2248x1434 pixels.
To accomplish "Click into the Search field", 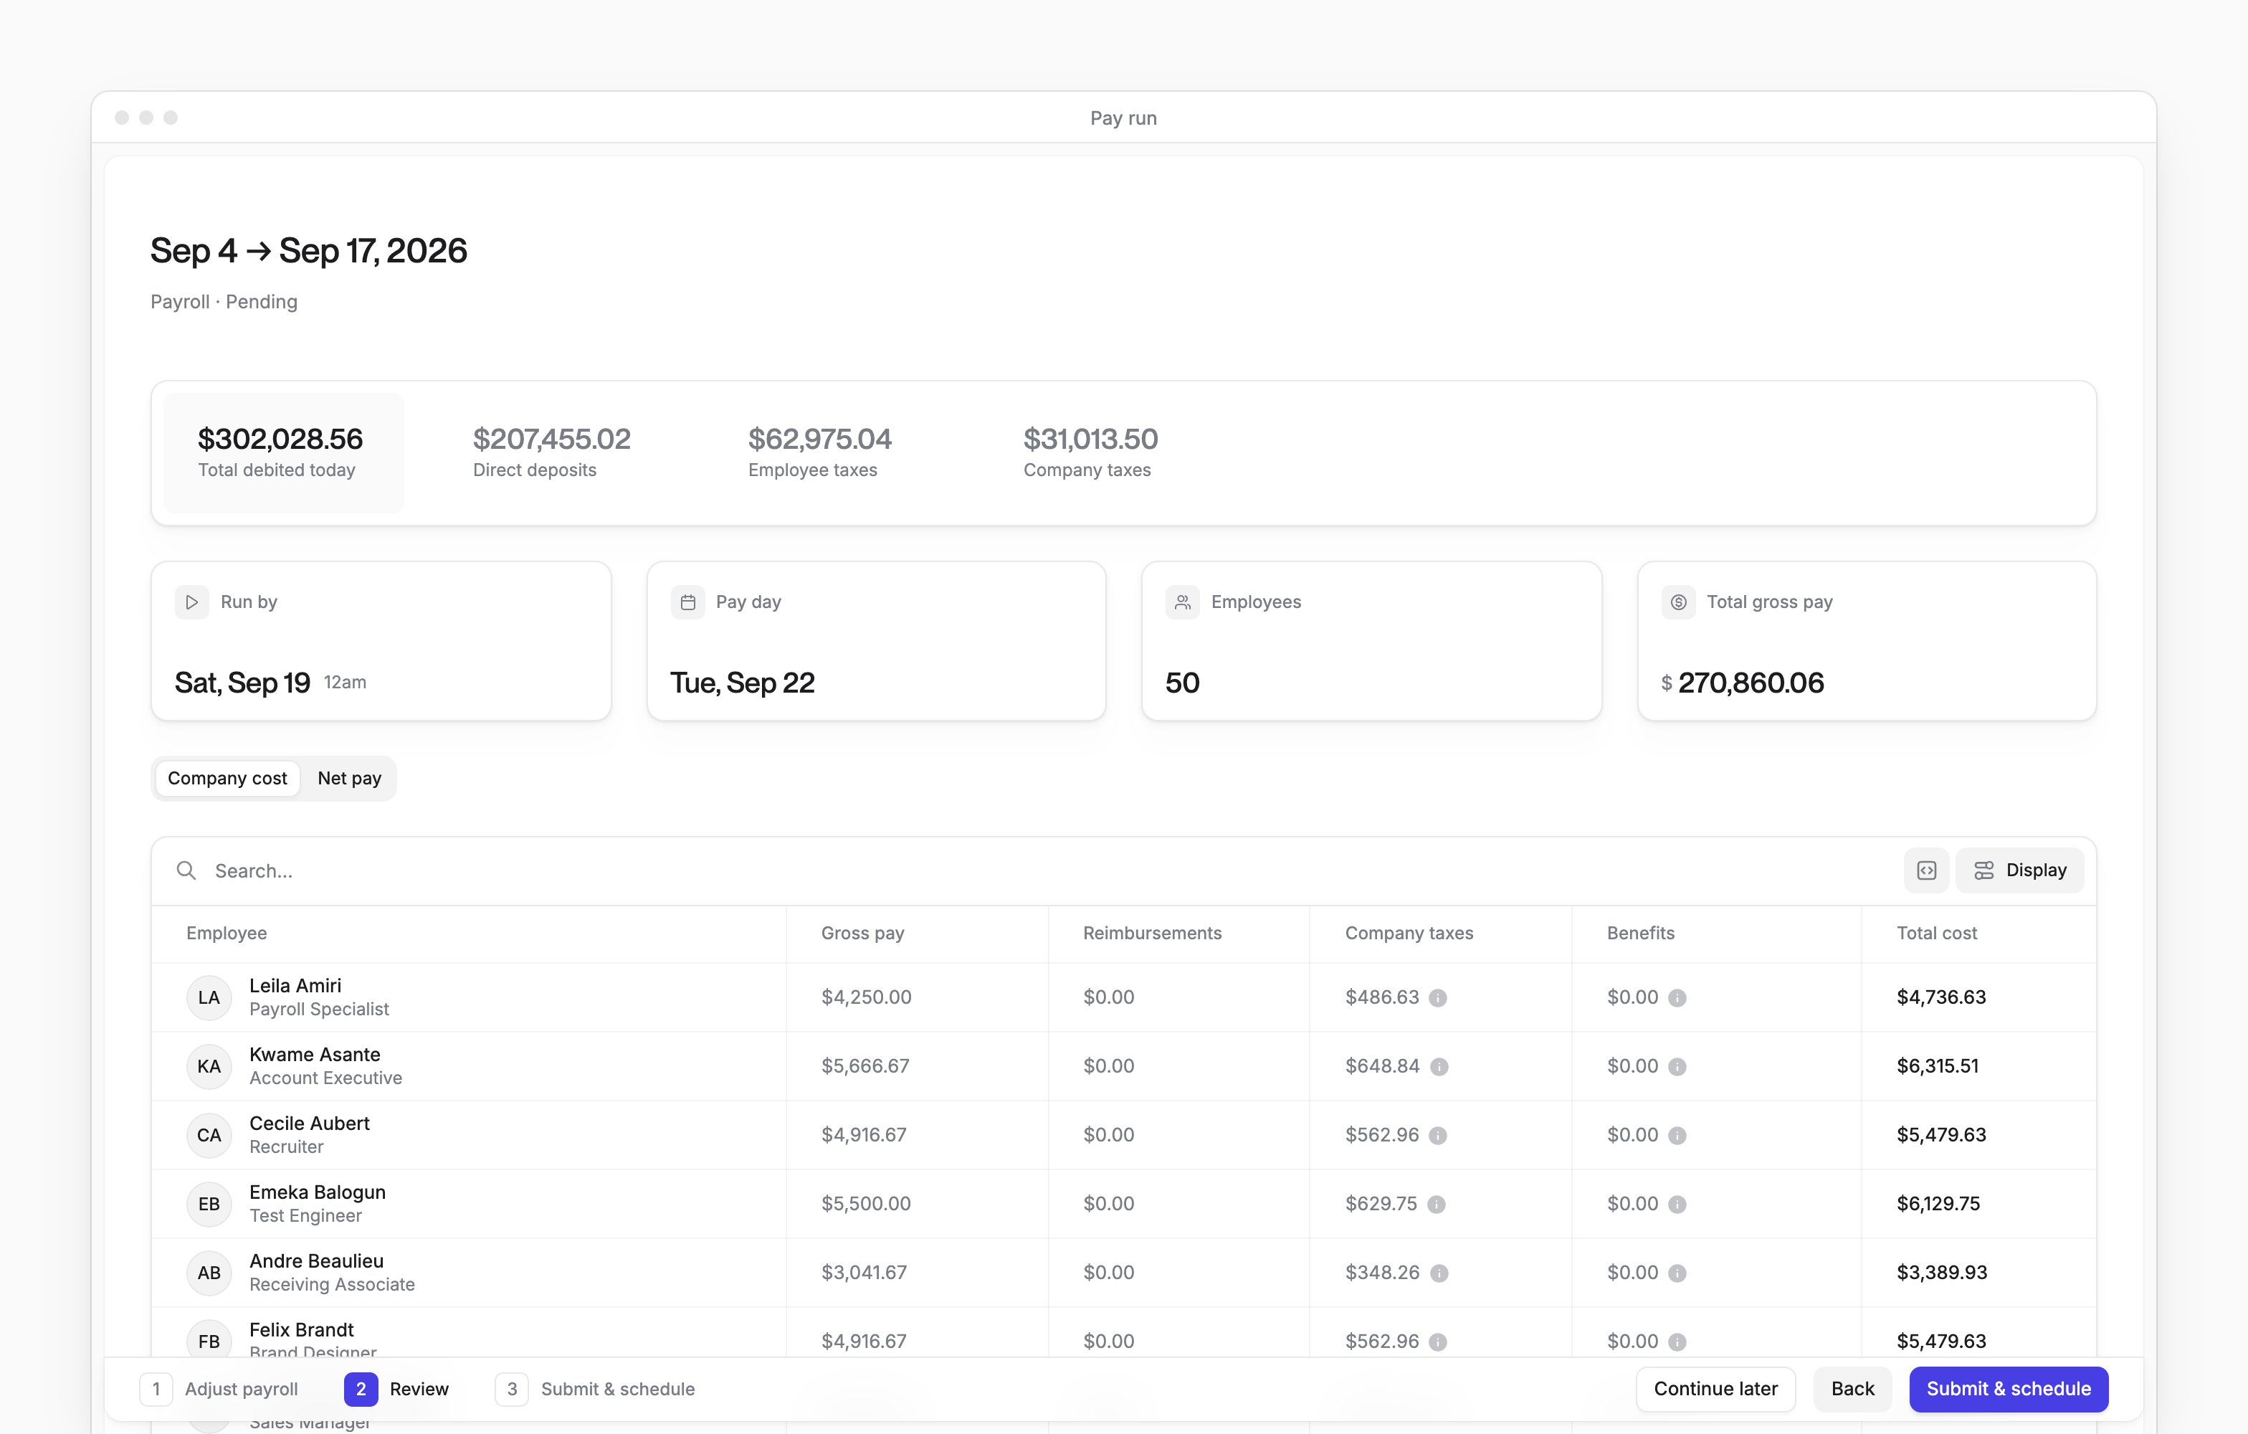I will point(1027,870).
